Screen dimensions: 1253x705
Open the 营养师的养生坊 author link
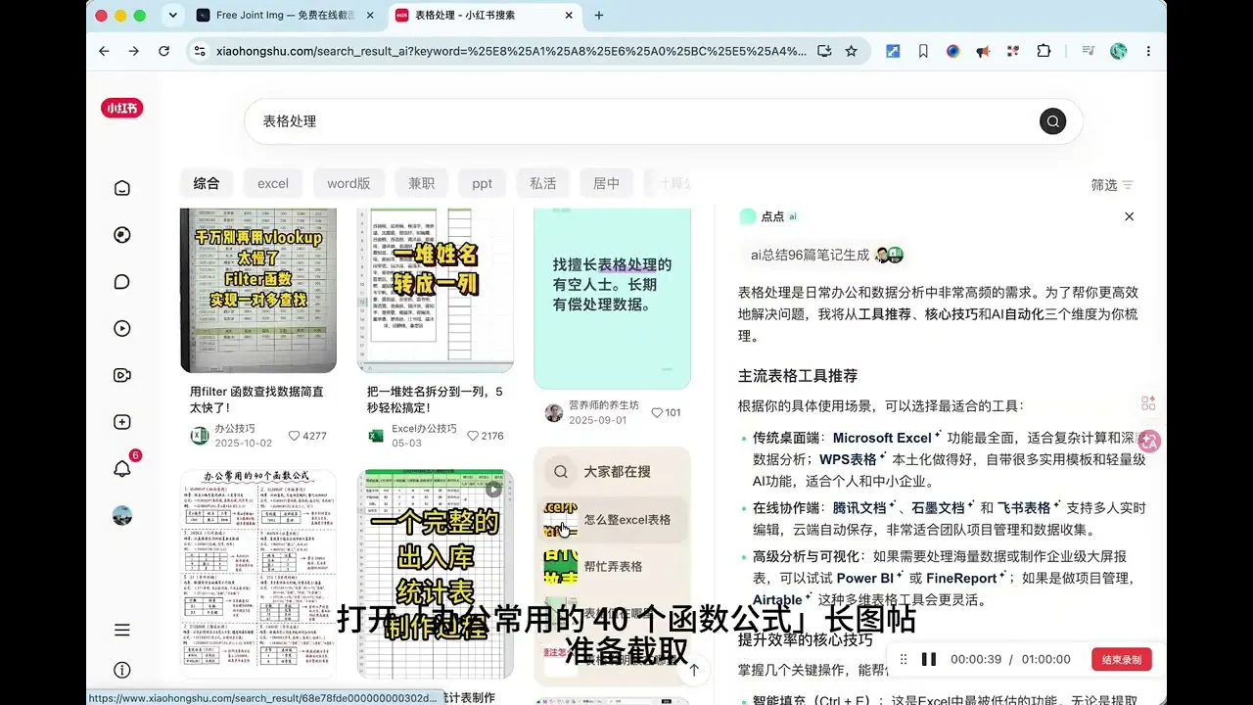point(591,412)
